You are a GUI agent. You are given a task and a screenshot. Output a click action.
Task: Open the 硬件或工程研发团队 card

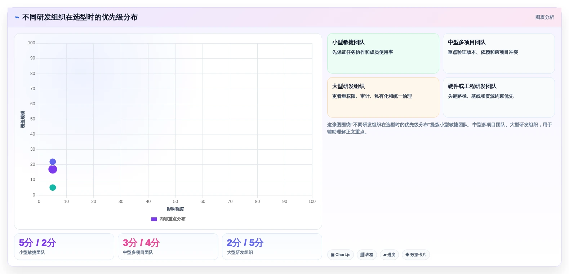click(x=499, y=97)
